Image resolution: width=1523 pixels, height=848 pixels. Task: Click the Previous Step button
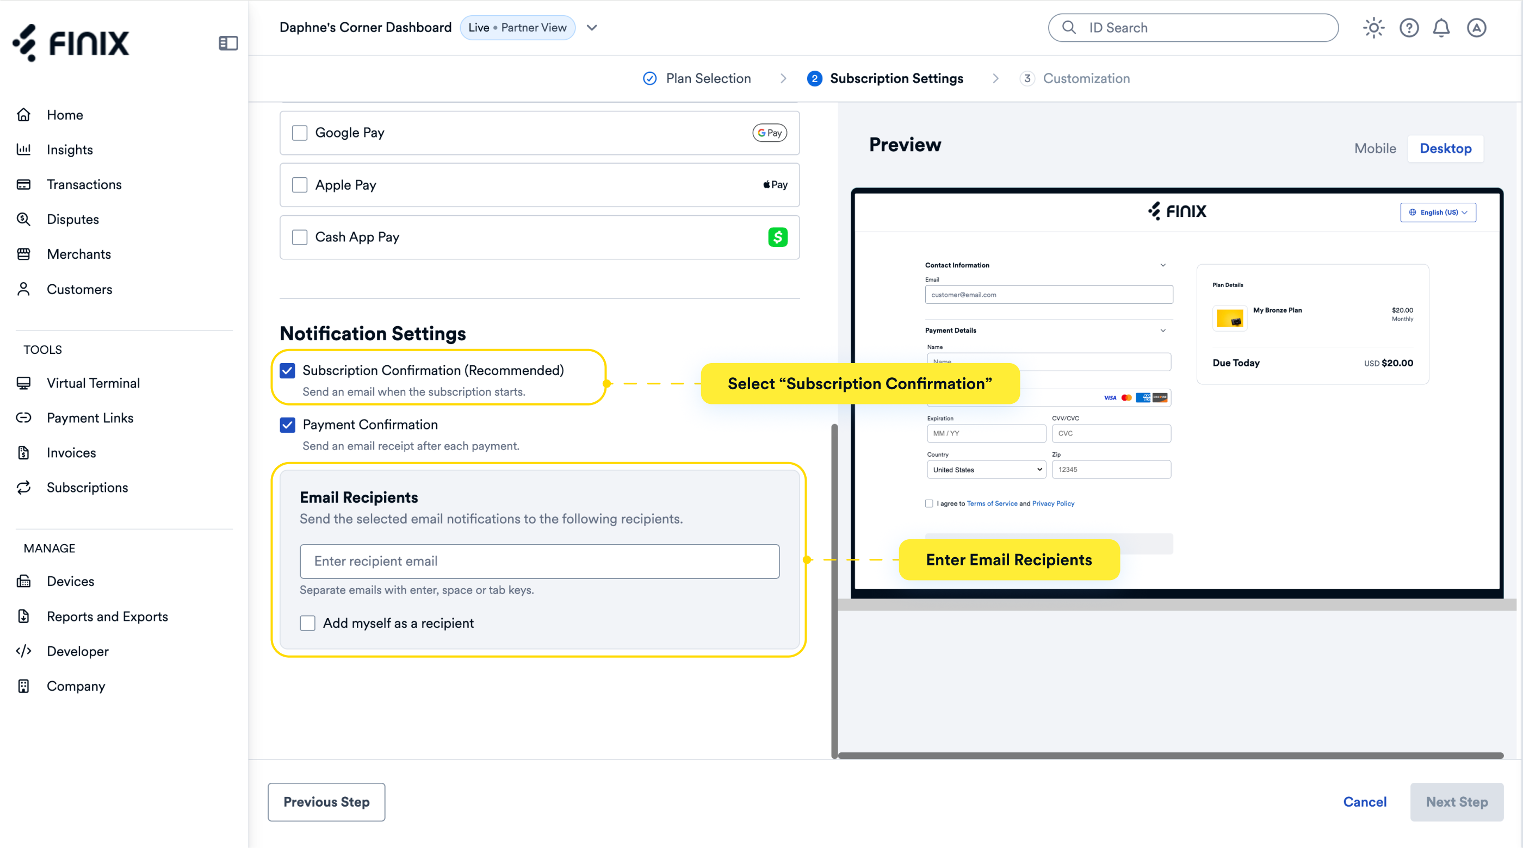[x=326, y=802]
